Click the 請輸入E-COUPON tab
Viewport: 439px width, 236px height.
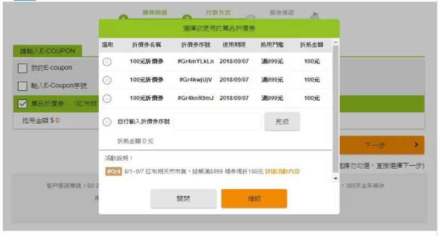47,51
